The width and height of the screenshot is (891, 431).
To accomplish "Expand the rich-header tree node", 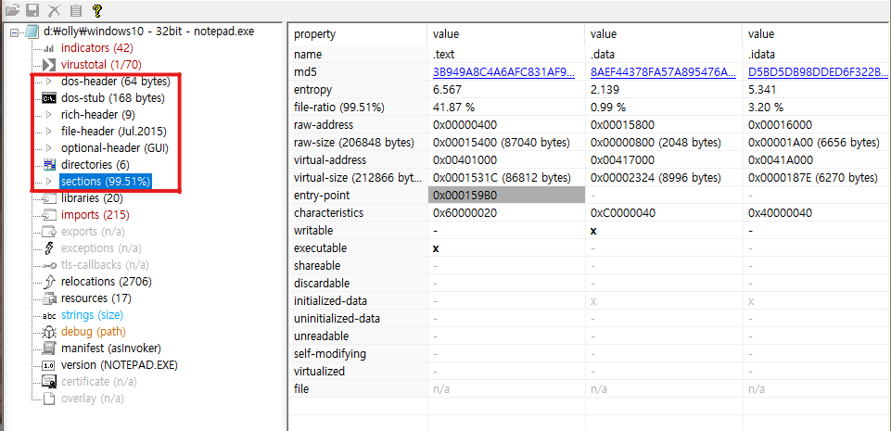I will point(49,115).
